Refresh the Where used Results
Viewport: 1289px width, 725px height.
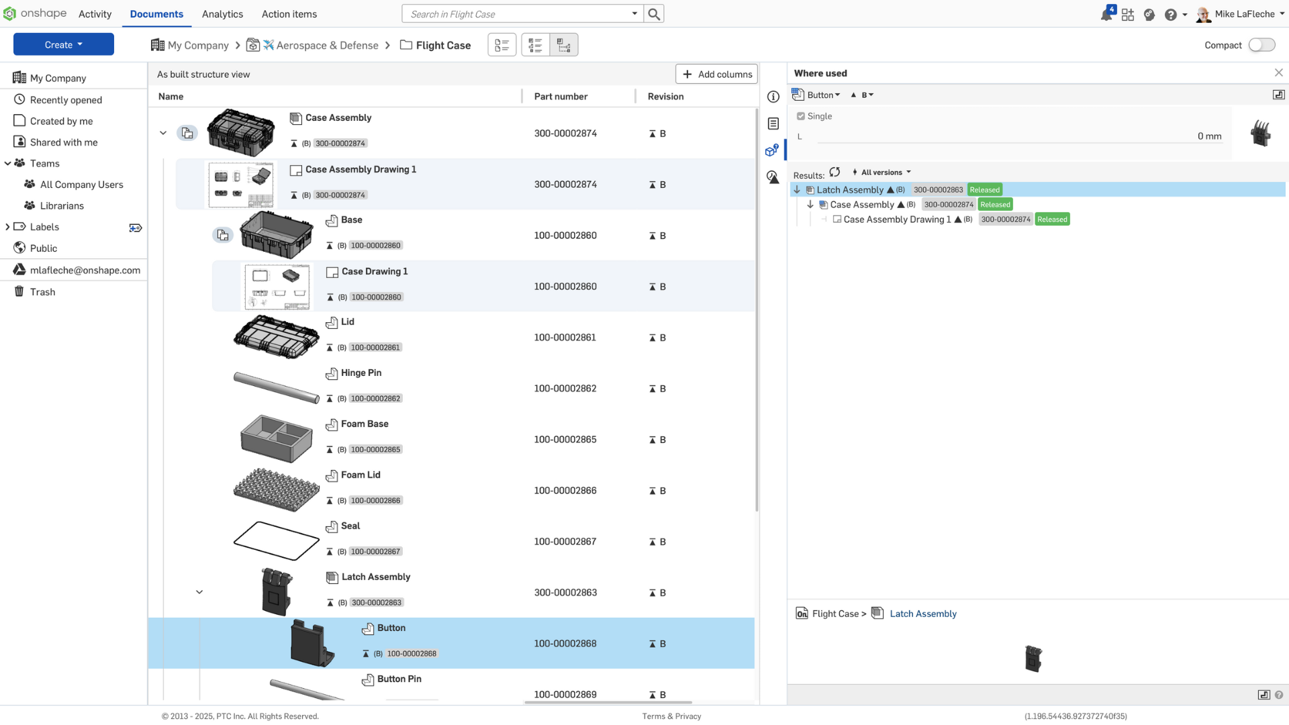835,173
